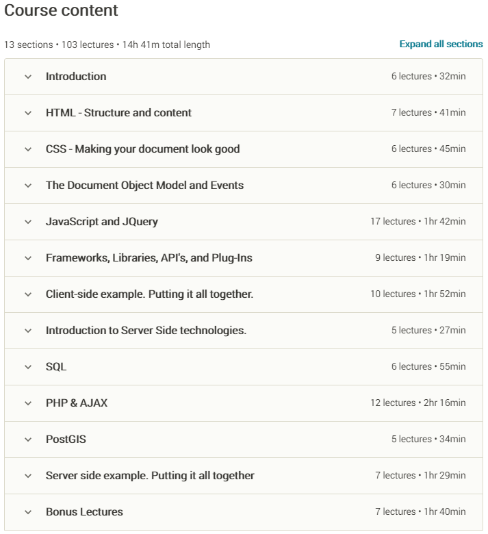Click chevron beside CSS section

pos(28,149)
